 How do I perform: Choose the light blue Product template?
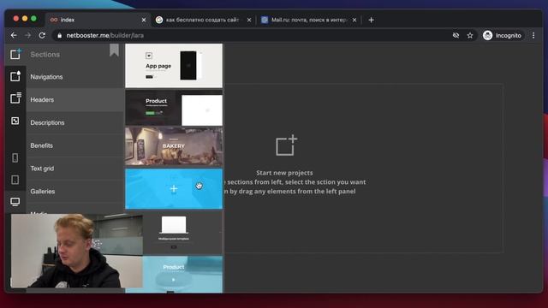click(182, 274)
